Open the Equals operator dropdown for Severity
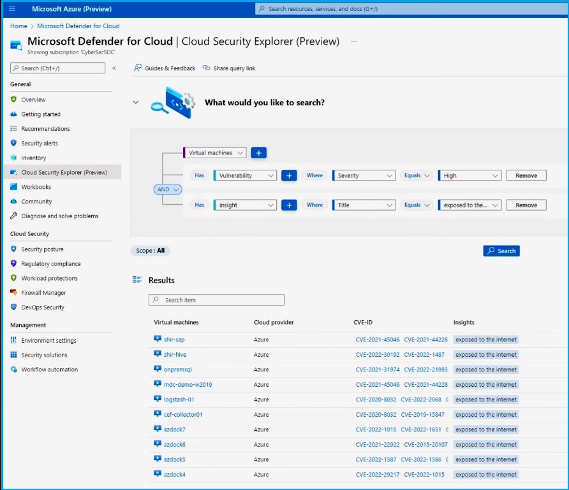 417,175
